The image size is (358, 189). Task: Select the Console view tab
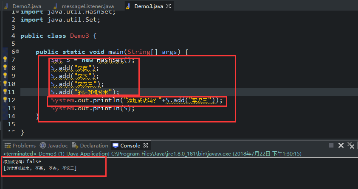click(x=130, y=145)
